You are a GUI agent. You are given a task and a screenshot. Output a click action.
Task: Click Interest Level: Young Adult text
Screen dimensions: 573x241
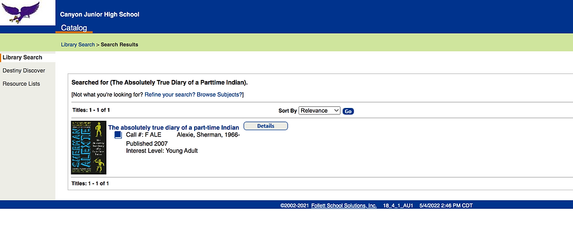(162, 151)
